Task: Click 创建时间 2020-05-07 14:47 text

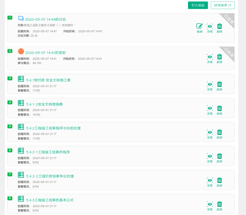Action: tap(37, 31)
